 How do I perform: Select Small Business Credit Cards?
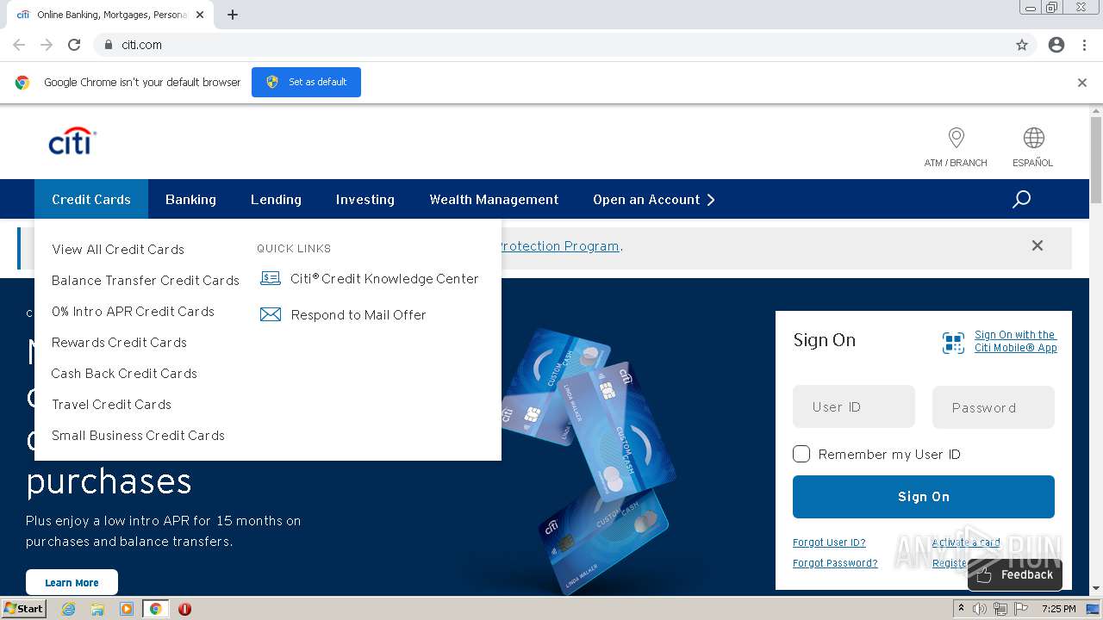pos(138,435)
